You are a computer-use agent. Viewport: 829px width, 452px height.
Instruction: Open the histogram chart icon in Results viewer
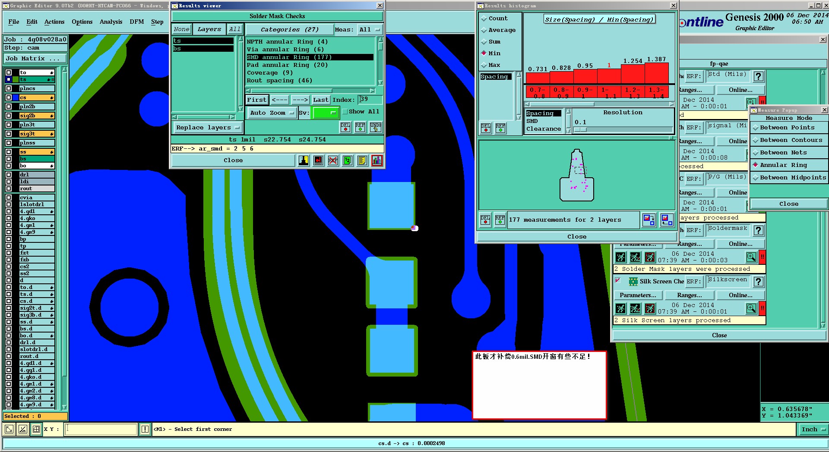pos(377,160)
